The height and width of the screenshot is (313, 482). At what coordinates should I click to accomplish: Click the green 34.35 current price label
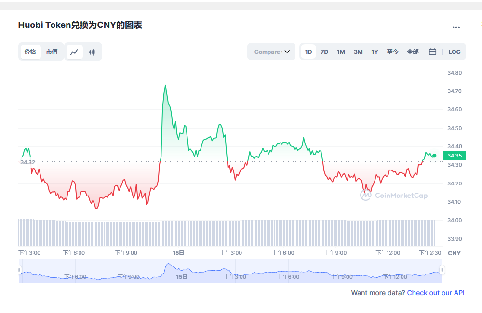click(x=455, y=156)
